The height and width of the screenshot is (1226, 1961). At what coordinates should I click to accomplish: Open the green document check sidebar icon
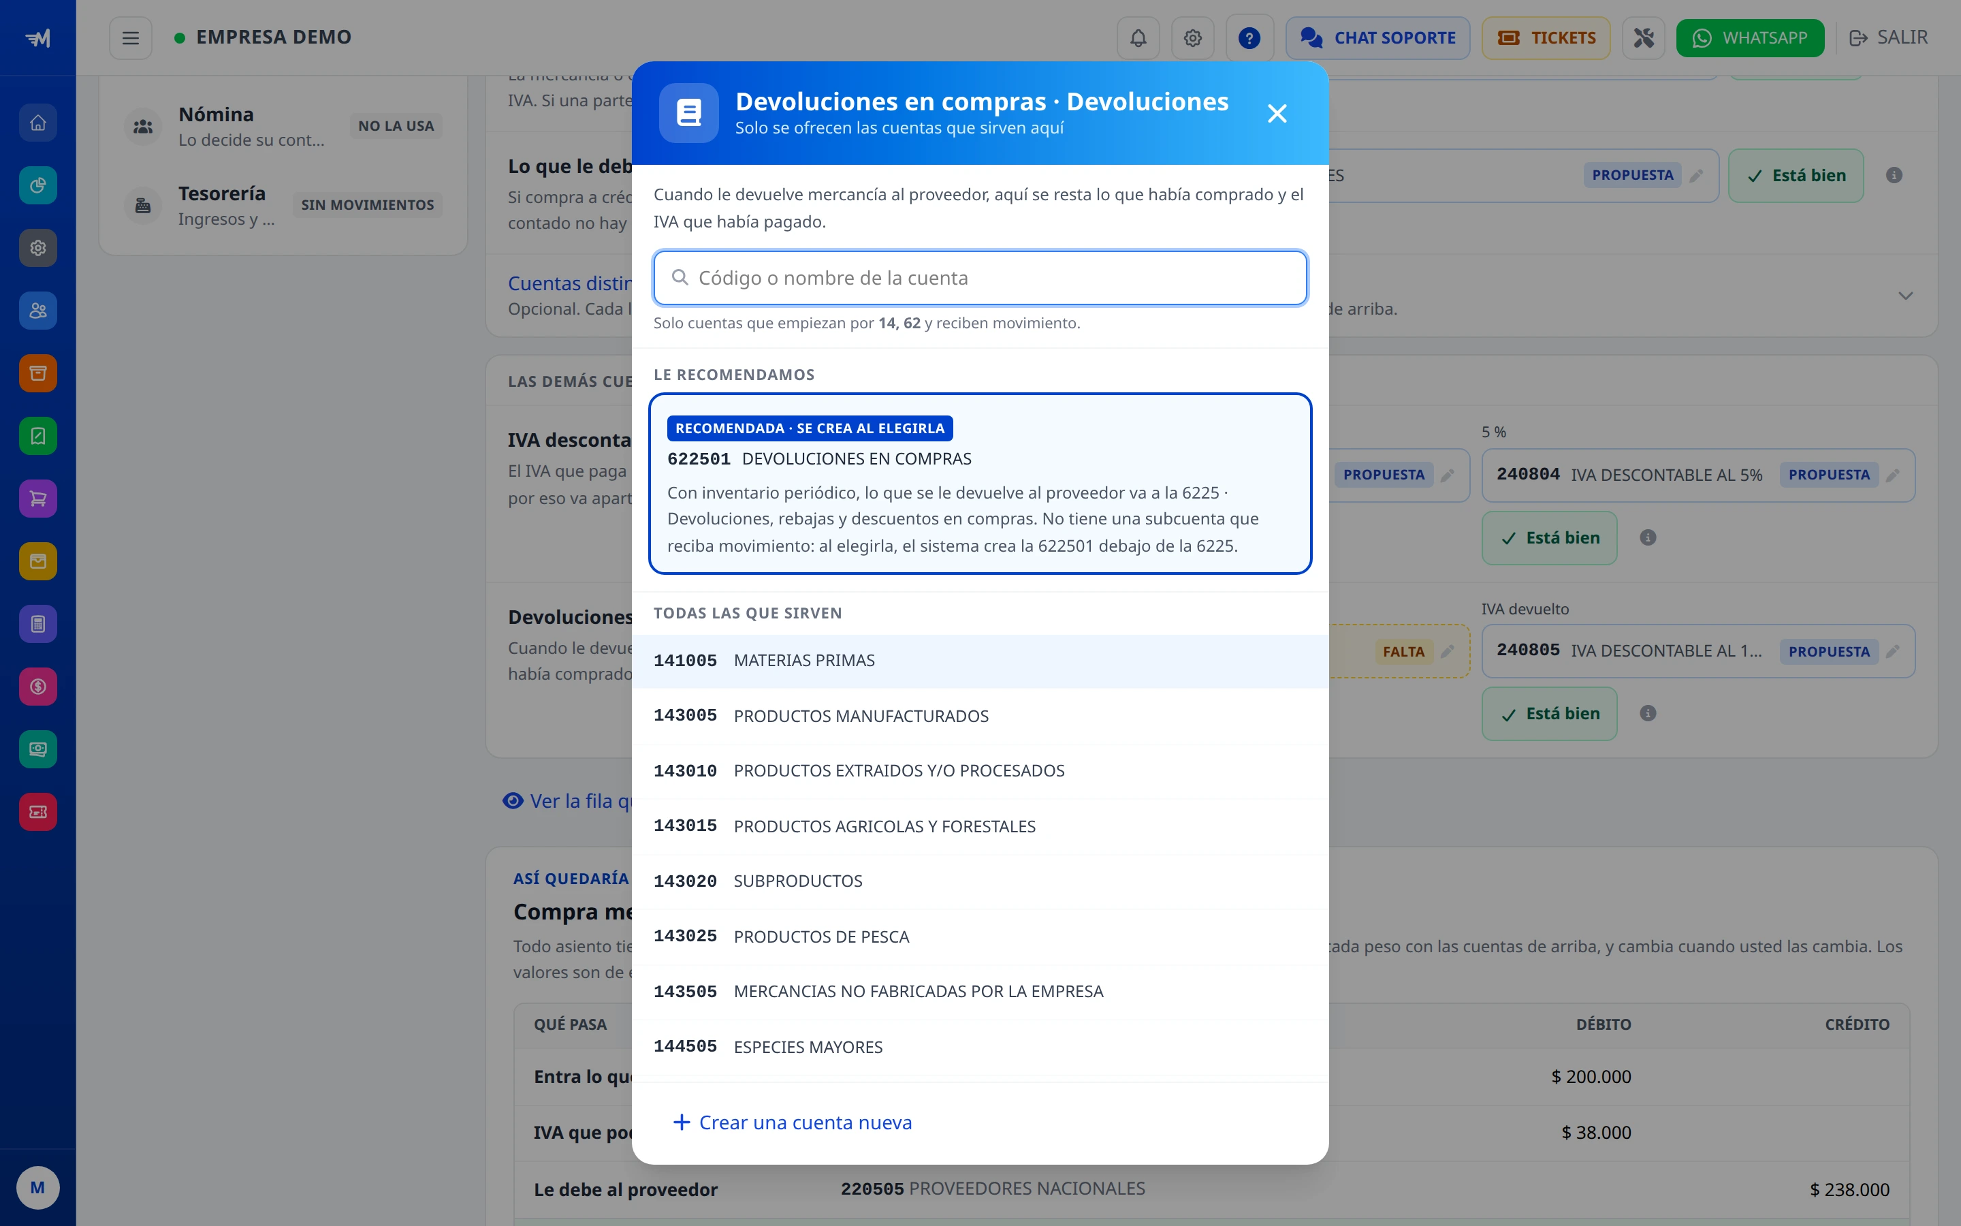(38, 436)
